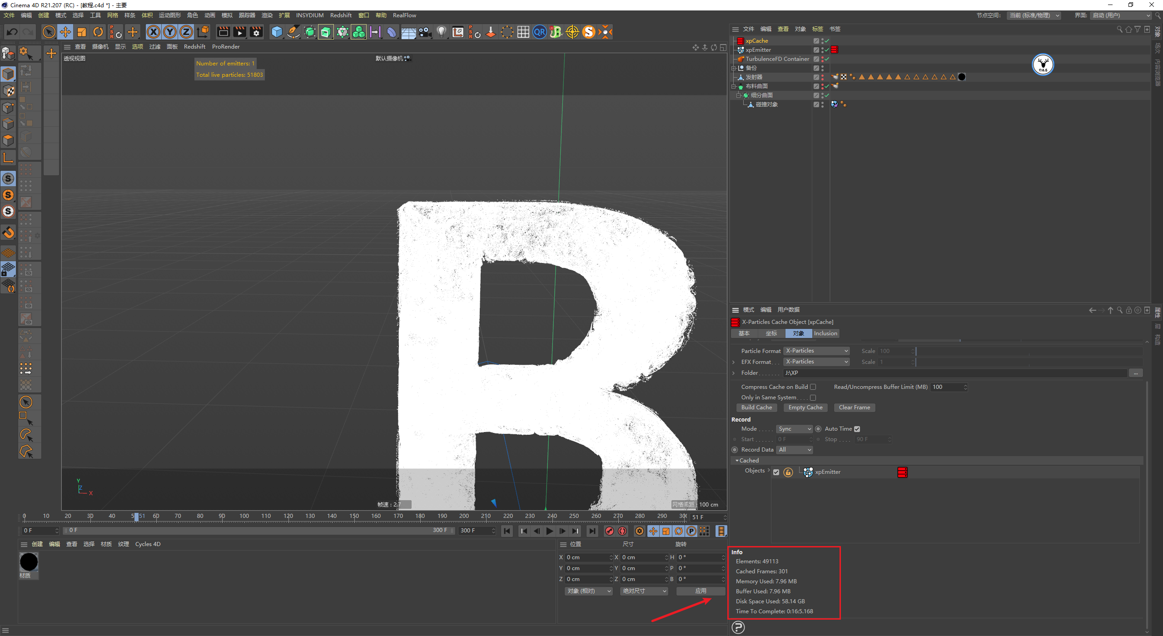Toggle X-axis lock icon

[x=154, y=32]
